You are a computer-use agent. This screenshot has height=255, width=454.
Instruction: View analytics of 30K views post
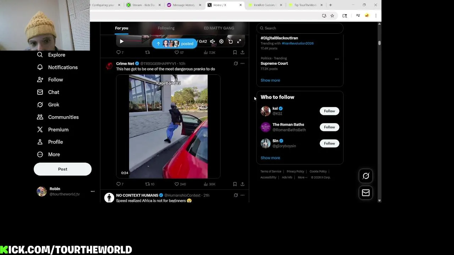click(x=209, y=184)
